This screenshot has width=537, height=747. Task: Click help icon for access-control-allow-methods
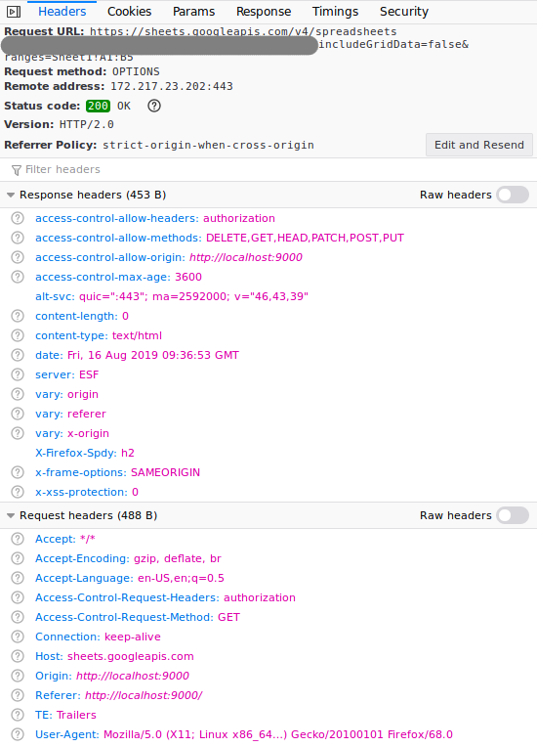coord(18,238)
